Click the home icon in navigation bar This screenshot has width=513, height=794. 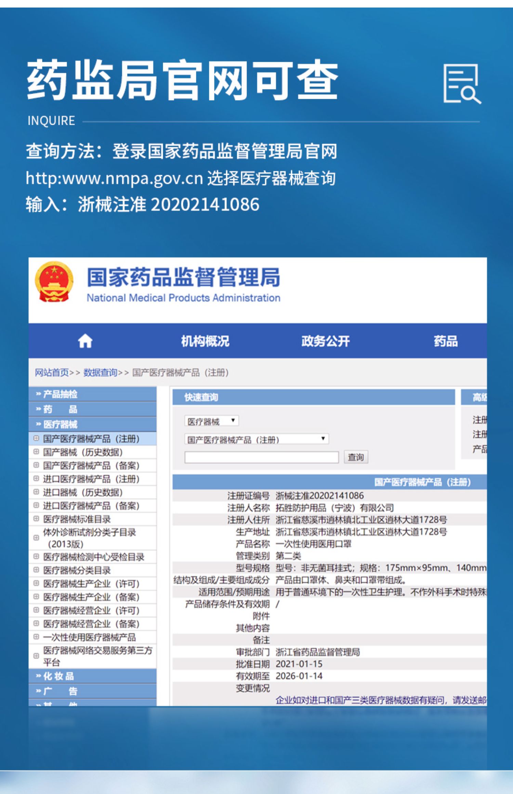85,341
